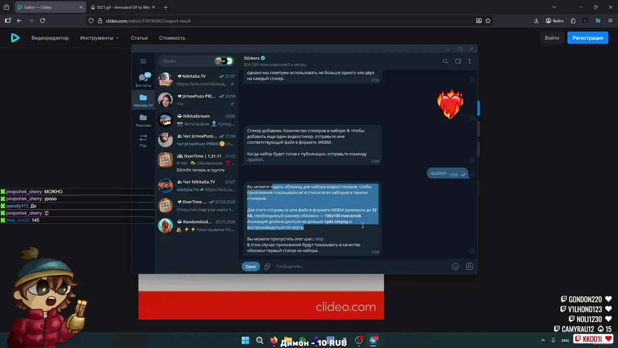Viewport: 618px width, 348px height.
Task: Expand the Инструменты dropdown menu
Action: [x=100, y=38]
